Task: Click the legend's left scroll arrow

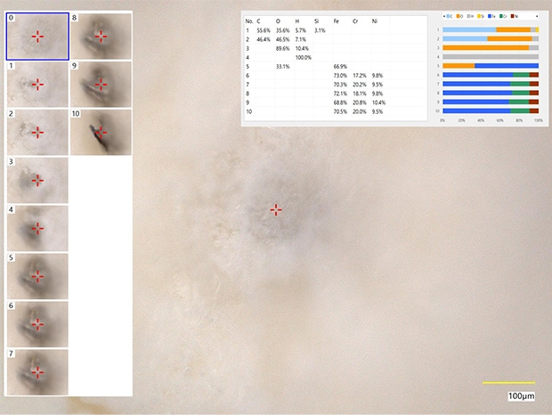Action: click(443, 17)
